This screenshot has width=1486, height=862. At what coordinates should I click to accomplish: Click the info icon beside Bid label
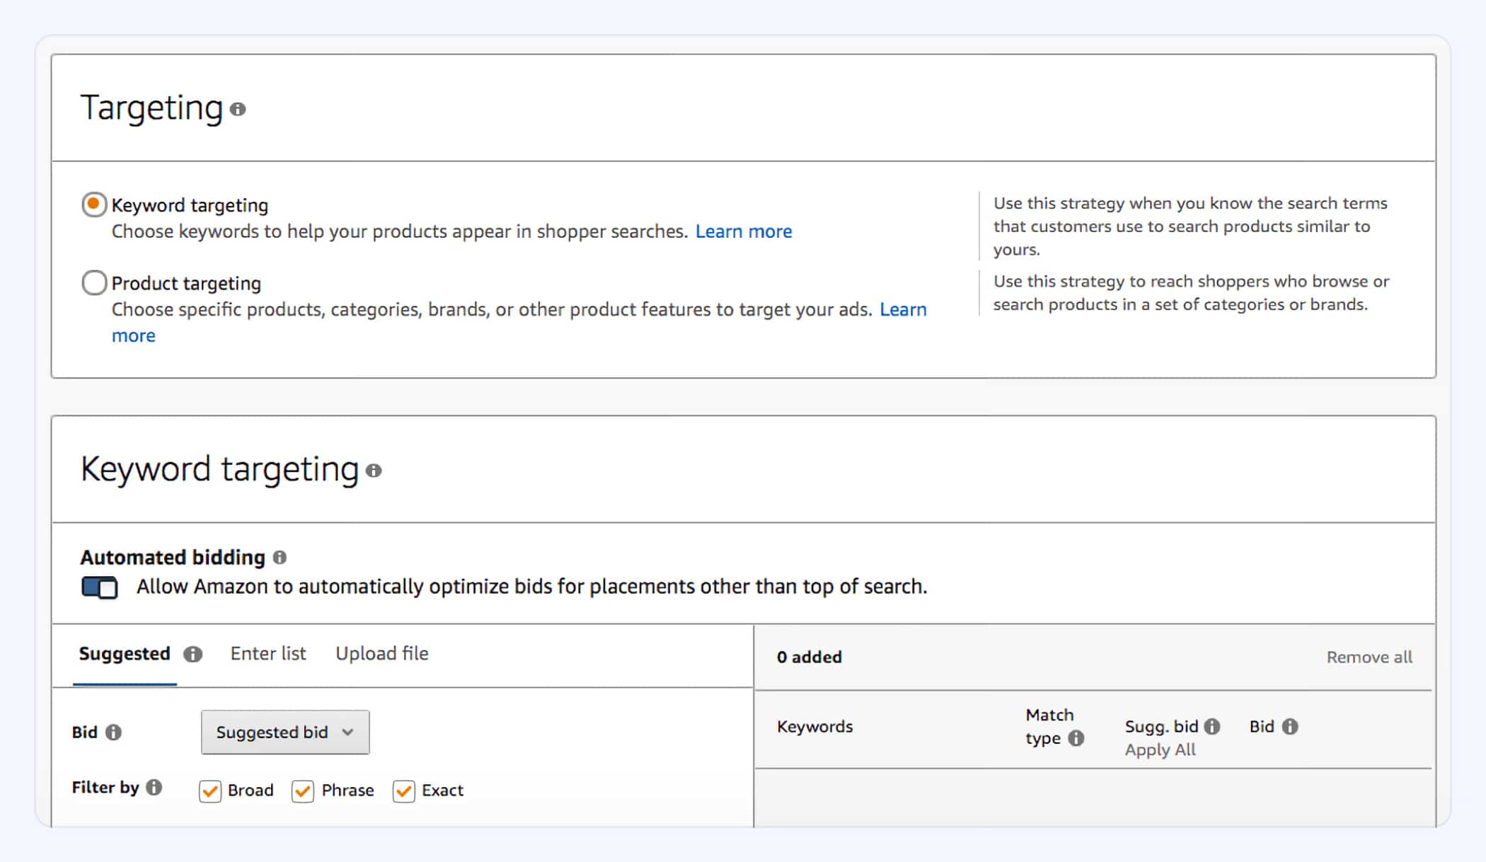[113, 732]
